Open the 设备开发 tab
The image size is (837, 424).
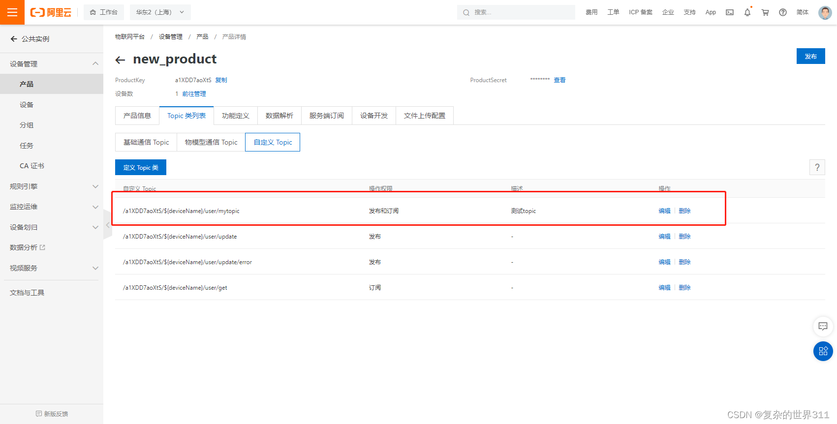click(374, 116)
